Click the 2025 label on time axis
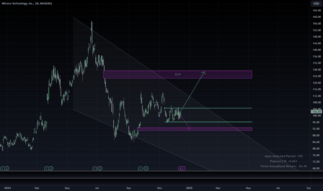 (x=189, y=188)
